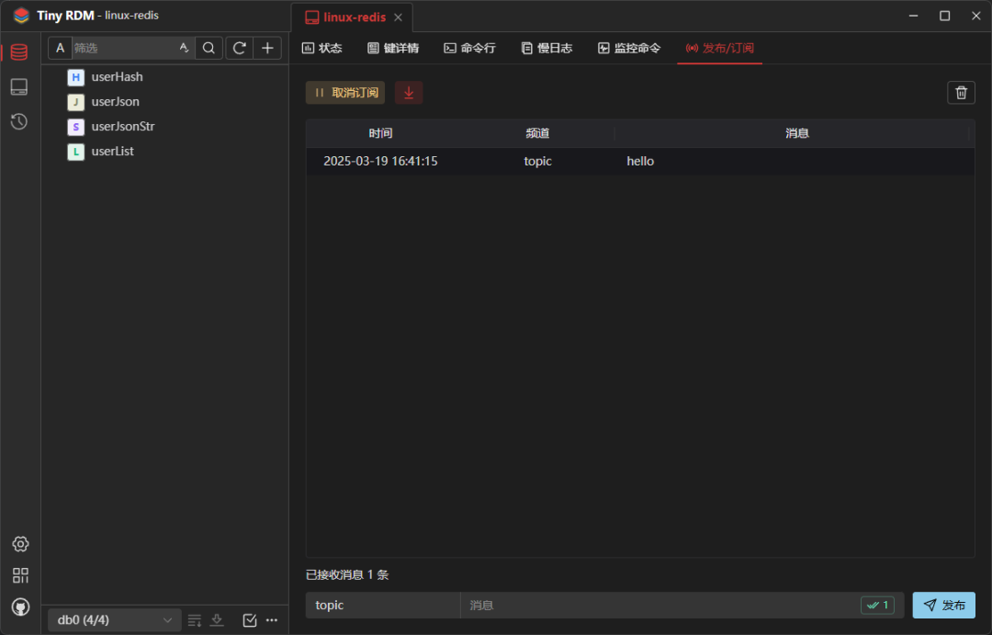Image resolution: width=992 pixels, height=635 pixels.
Task: Open the command history panel in the sidebar
Action: (x=19, y=121)
